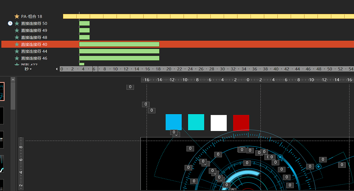Click the orange star icon for PA-组合 18
Screen dimensions: 354x191
click(17, 16)
